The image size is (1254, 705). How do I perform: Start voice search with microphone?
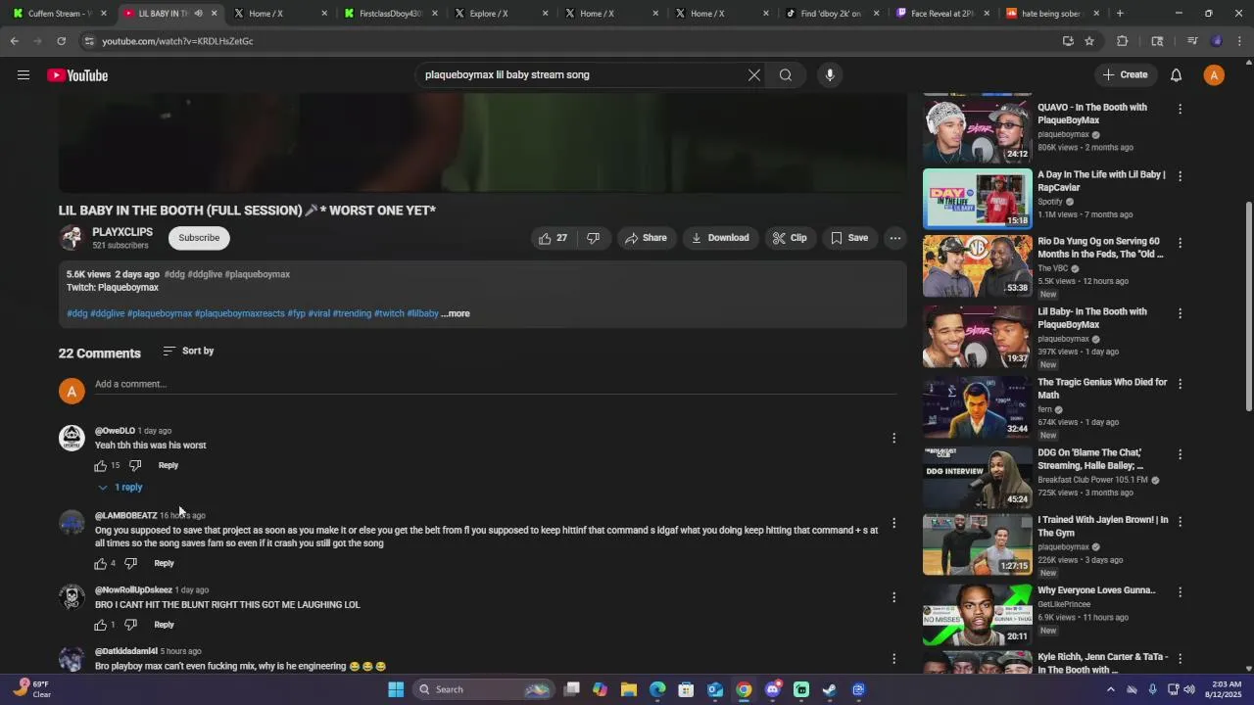pos(830,75)
